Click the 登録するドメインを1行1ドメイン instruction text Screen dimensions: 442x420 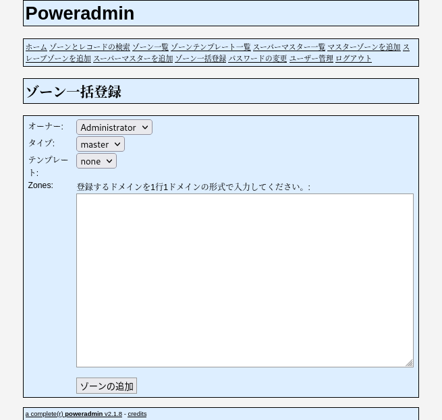194,187
